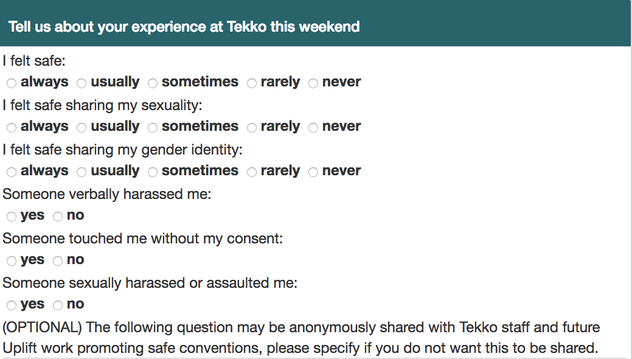Select 'no' for touched without consent
The image size is (632, 359).
point(58,261)
